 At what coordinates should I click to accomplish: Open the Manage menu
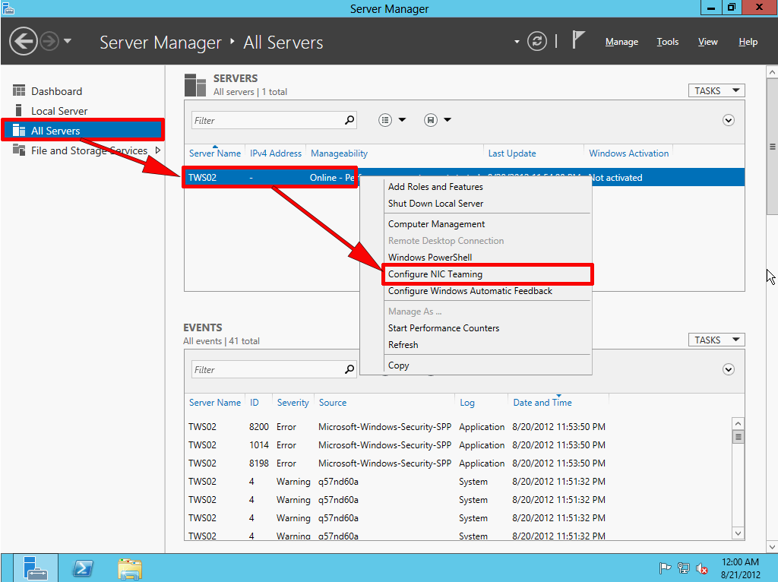tap(621, 42)
